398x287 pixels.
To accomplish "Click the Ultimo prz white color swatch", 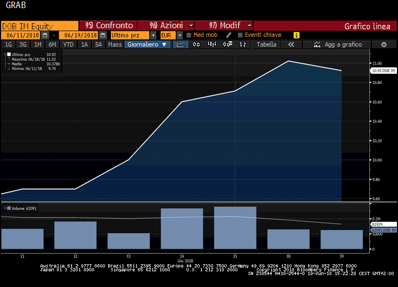I will (9, 55).
